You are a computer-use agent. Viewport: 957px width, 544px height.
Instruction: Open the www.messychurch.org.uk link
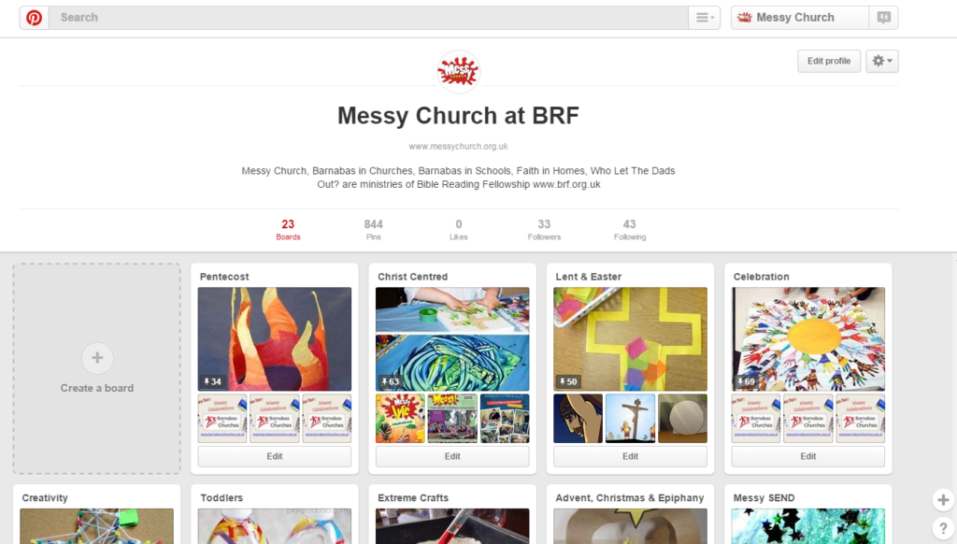coord(458,147)
